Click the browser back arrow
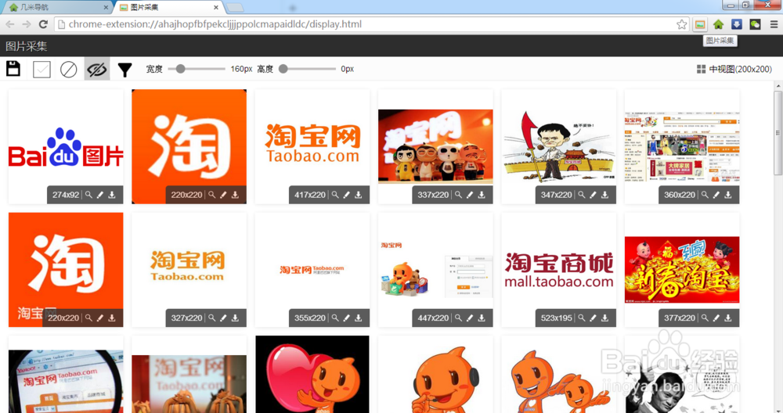 tap(10, 24)
